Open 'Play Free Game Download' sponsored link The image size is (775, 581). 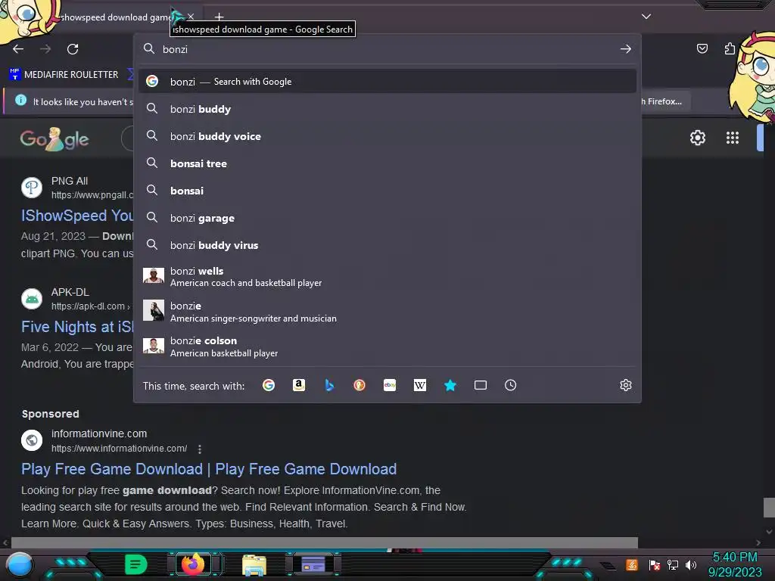click(x=209, y=469)
